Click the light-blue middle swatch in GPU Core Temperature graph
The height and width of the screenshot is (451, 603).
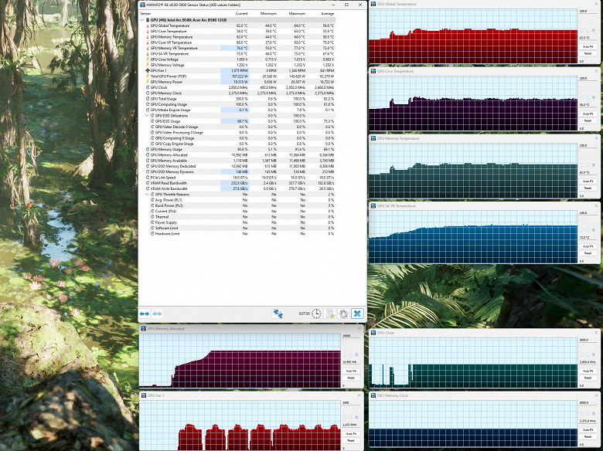coord(588,97)
